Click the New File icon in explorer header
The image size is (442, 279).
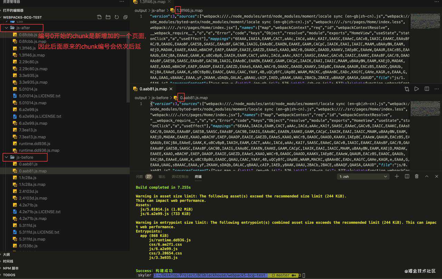click(x=99, y=17)
